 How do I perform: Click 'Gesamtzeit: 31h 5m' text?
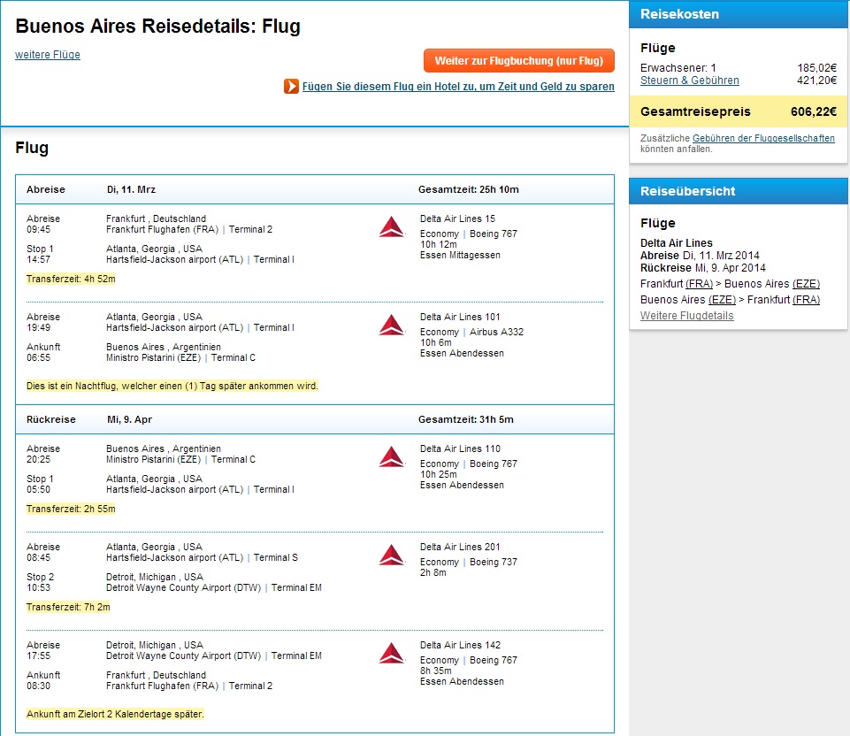click(465, 419)
